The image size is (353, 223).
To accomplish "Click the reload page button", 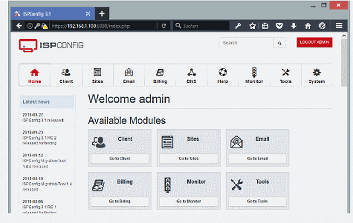I will [x=164, y=26].
